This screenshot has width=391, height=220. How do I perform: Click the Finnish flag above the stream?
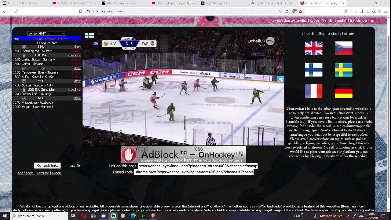(x=90, y=35)
